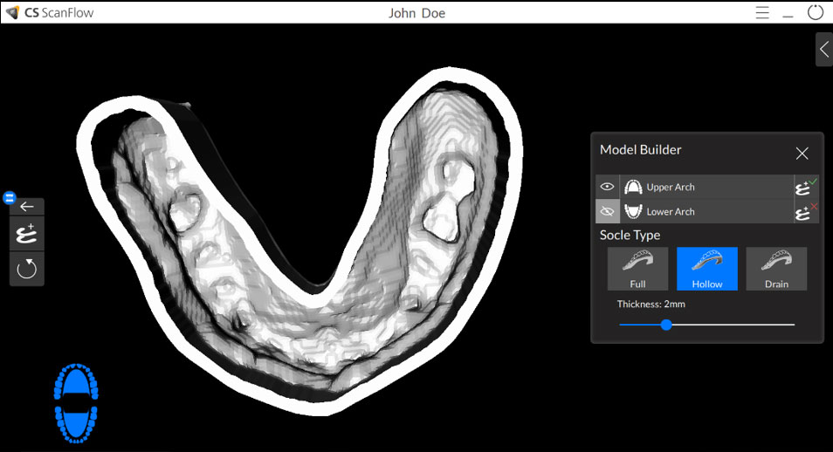Toggle Upper Arch visibility eye
This screenshot has height=452, width=833.
pyautogui.click(x=607, y=187)
